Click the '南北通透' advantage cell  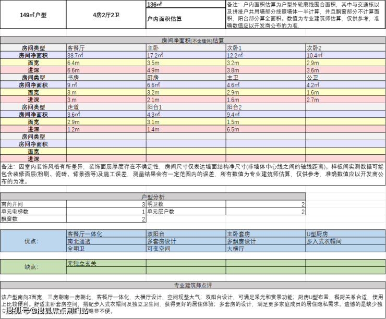pyautogui.click(x=106, y=241)
